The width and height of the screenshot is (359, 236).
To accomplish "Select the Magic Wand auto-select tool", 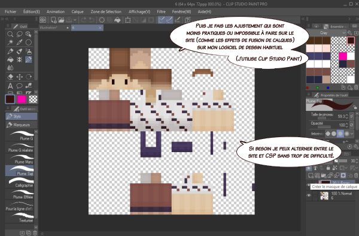I will click(10, 43).
